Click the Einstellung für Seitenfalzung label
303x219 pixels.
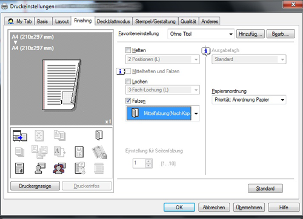[x=154, y=151]
